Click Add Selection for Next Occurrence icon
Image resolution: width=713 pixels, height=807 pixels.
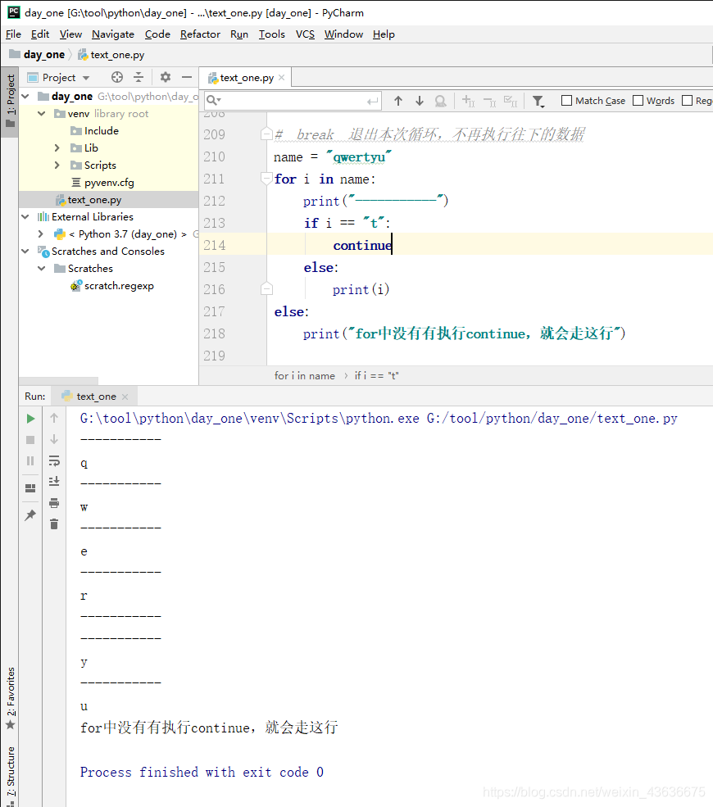point(469,101)
